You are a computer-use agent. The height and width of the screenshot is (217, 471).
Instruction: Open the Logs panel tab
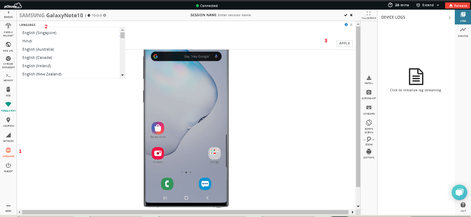pyautogui.click(x=463, y=17)
